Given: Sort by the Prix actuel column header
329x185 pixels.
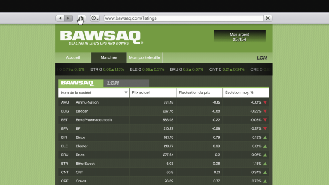Looking at the screenshot, I should tap(153, 92).
